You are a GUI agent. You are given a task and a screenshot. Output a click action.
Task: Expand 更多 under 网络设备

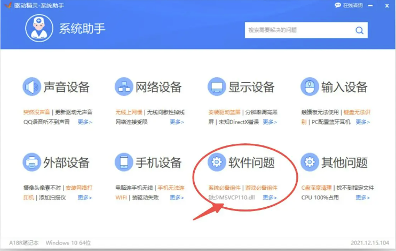(177, 122)
